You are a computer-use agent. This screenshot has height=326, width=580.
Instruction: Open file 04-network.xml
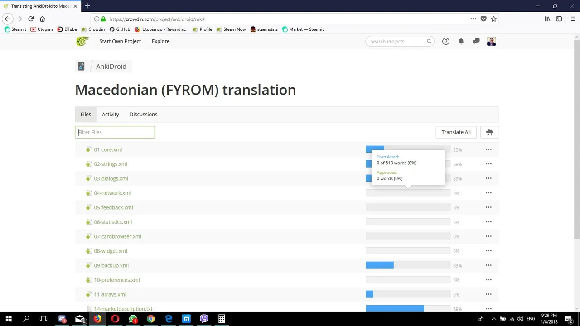tap(112, 193)
